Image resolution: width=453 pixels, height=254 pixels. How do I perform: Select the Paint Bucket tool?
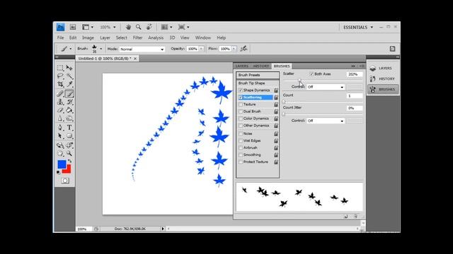pyautogui.click(x=69, y=110)
